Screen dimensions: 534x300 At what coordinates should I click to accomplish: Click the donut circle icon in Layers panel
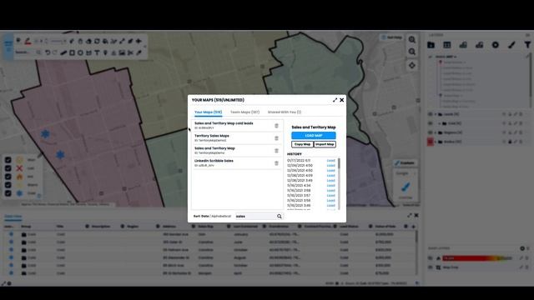495,45
